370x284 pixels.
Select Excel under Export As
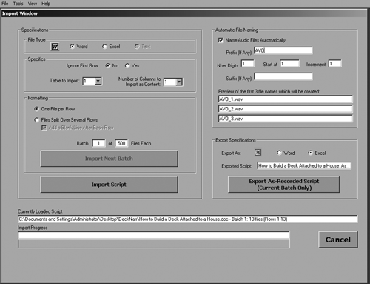(310, 153)
